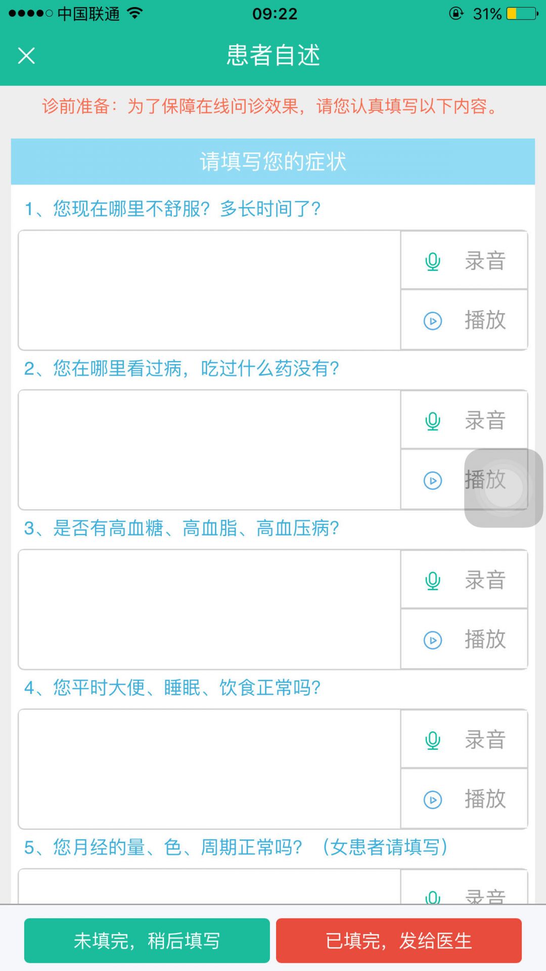Tap the floating AssistiveTouch button
This screenshot has width=546, height=971.
click(504, 488)
